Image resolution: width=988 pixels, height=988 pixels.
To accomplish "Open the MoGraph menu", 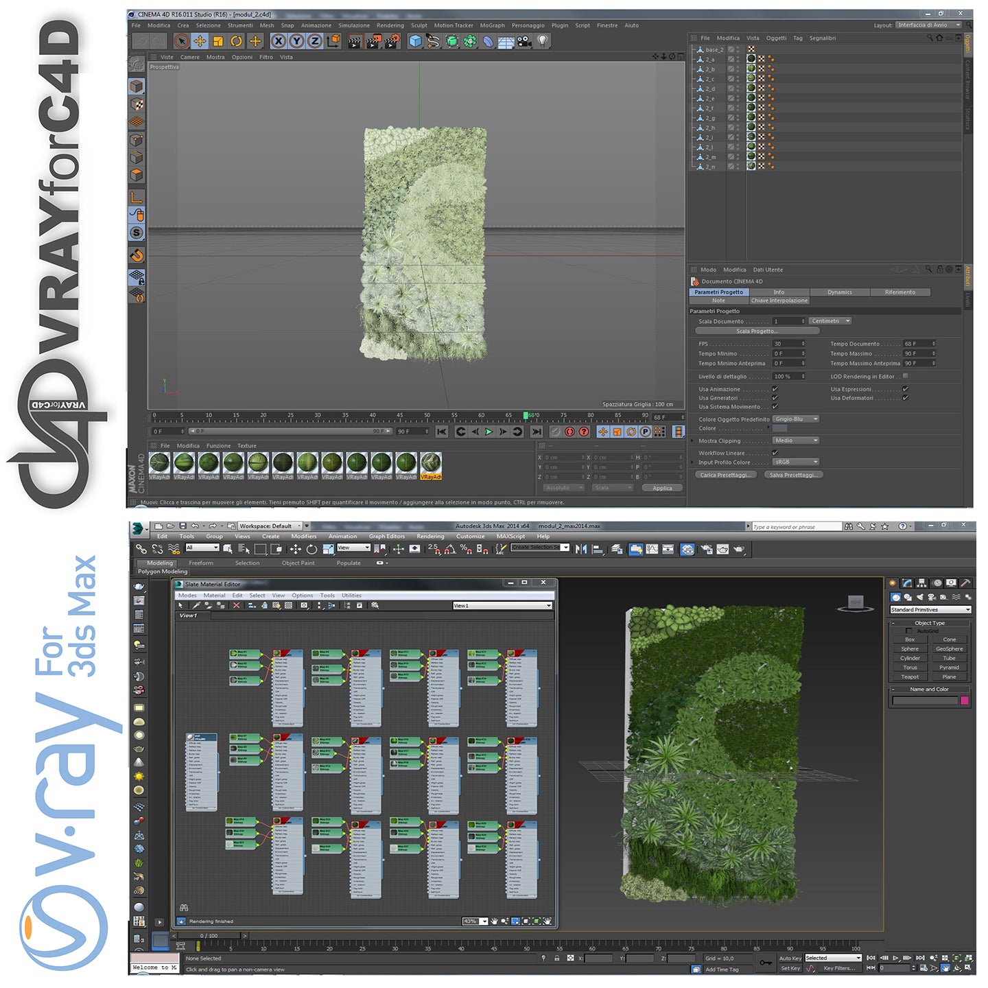I will click(x=492, y=25).
